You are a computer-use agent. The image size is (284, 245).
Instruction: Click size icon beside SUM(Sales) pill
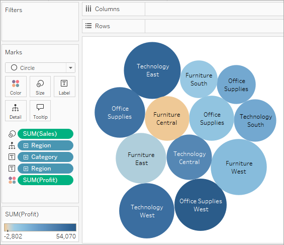[x=12, y=134]
